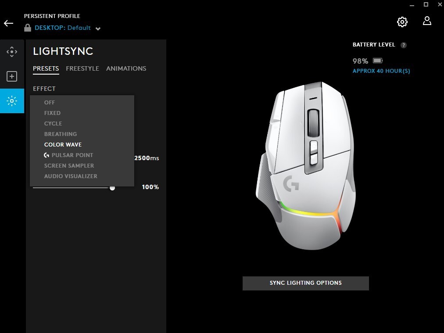The image size is (444, 333).
Task: Click the battery icon next to 98%
Action: [378, 61]
